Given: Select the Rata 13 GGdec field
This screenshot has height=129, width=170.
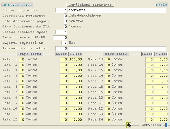Looking at the screenshot, I should [149, 59].
